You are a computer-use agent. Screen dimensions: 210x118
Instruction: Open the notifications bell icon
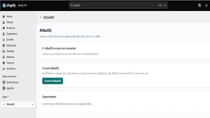pos(206,5)
